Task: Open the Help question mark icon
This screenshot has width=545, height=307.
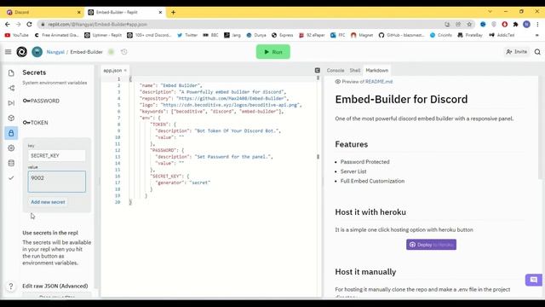Action: [x=11, y=287]
